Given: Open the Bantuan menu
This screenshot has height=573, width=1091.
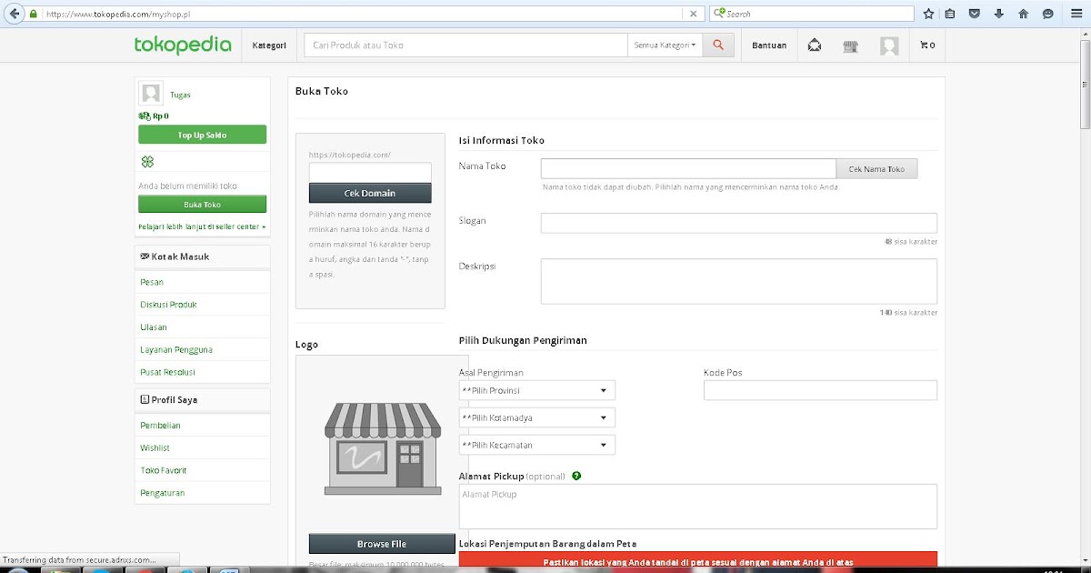Looking at the screenshot, I should click(769, 45).
